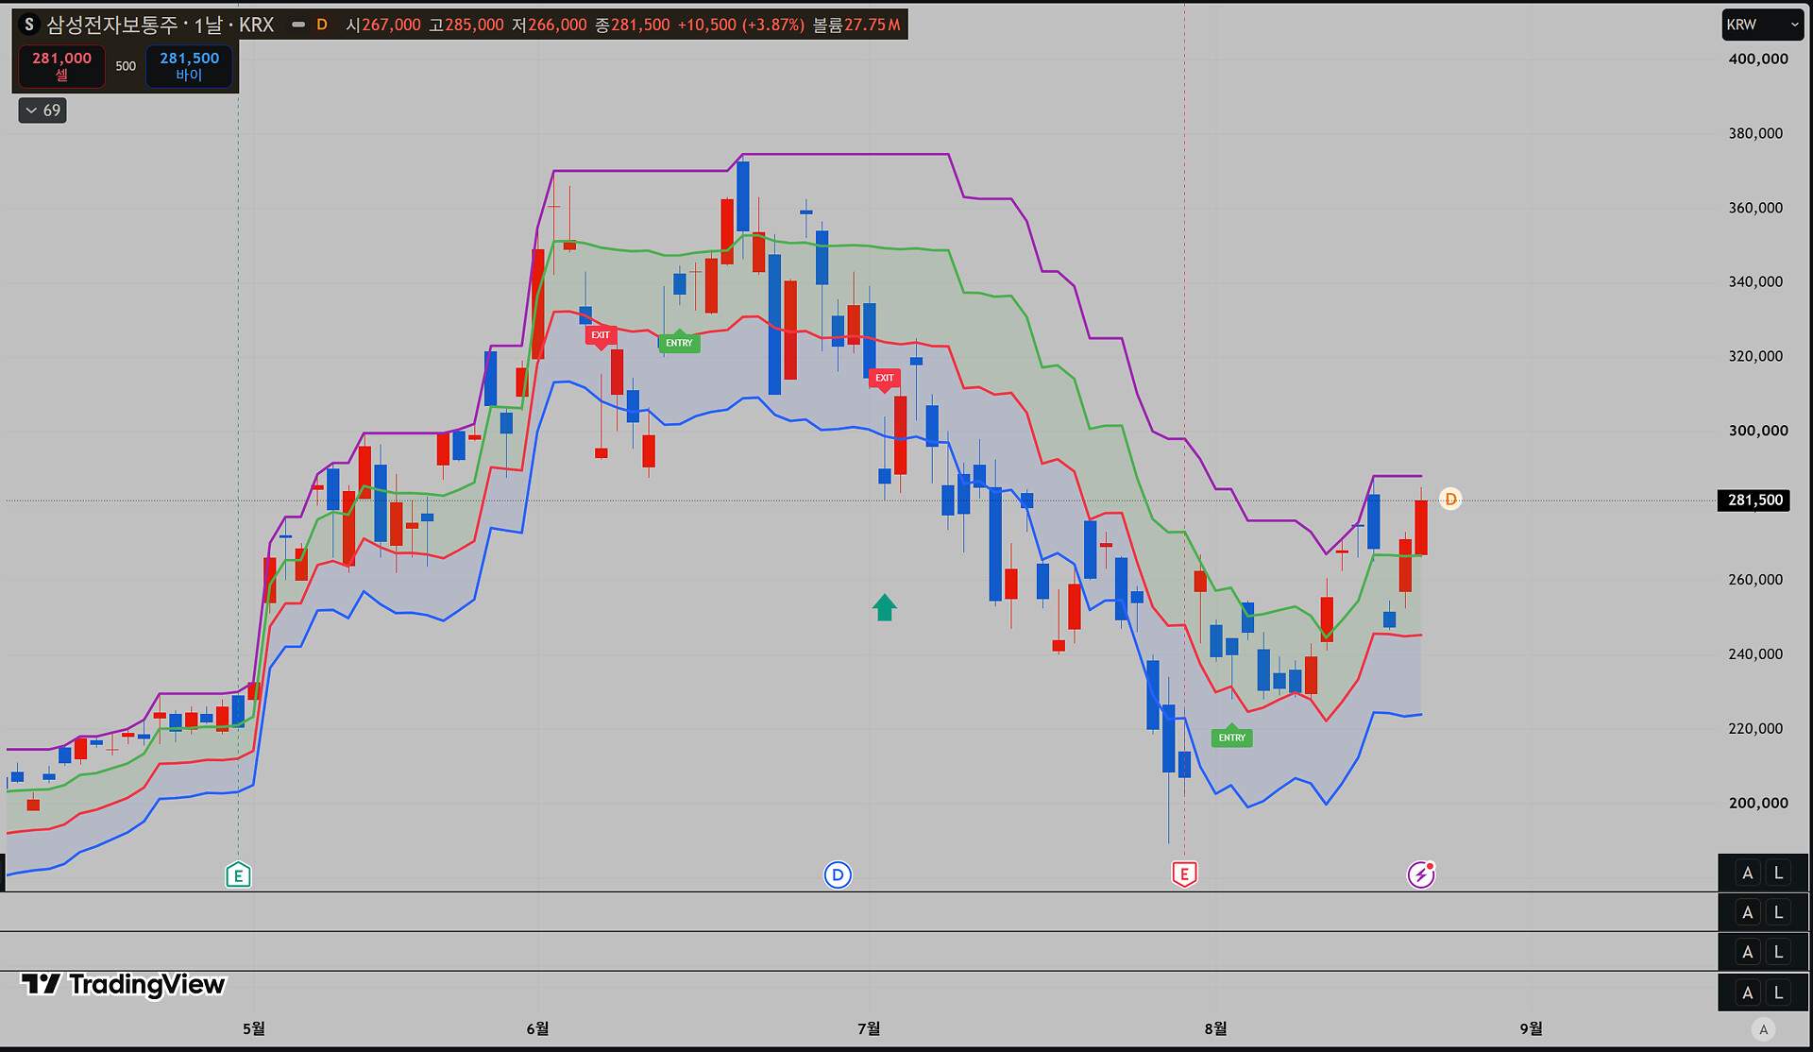Click the round A button beside the time axis
Viewport: 1813px width, 1052px height.
[x=1763, y=1029]
